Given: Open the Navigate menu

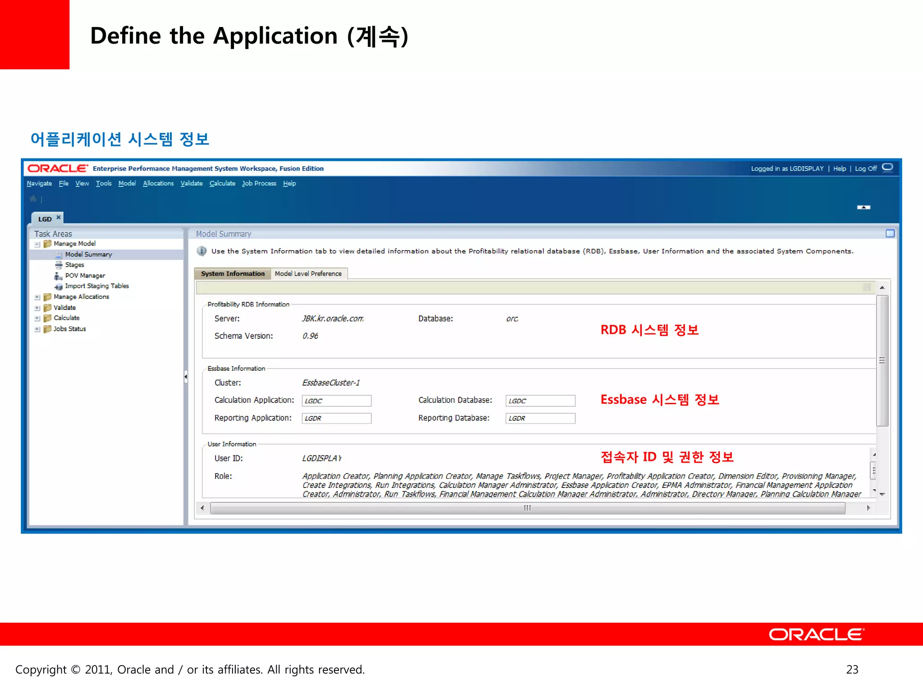Looking at the screenshot, I should click(39, 183).
